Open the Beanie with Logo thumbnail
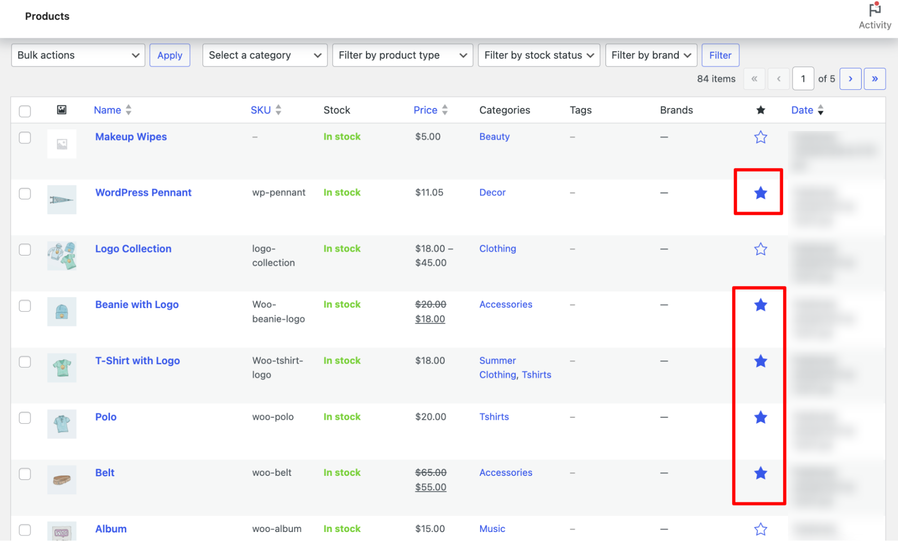Viewport: 898px width, 541px height. 62,312
